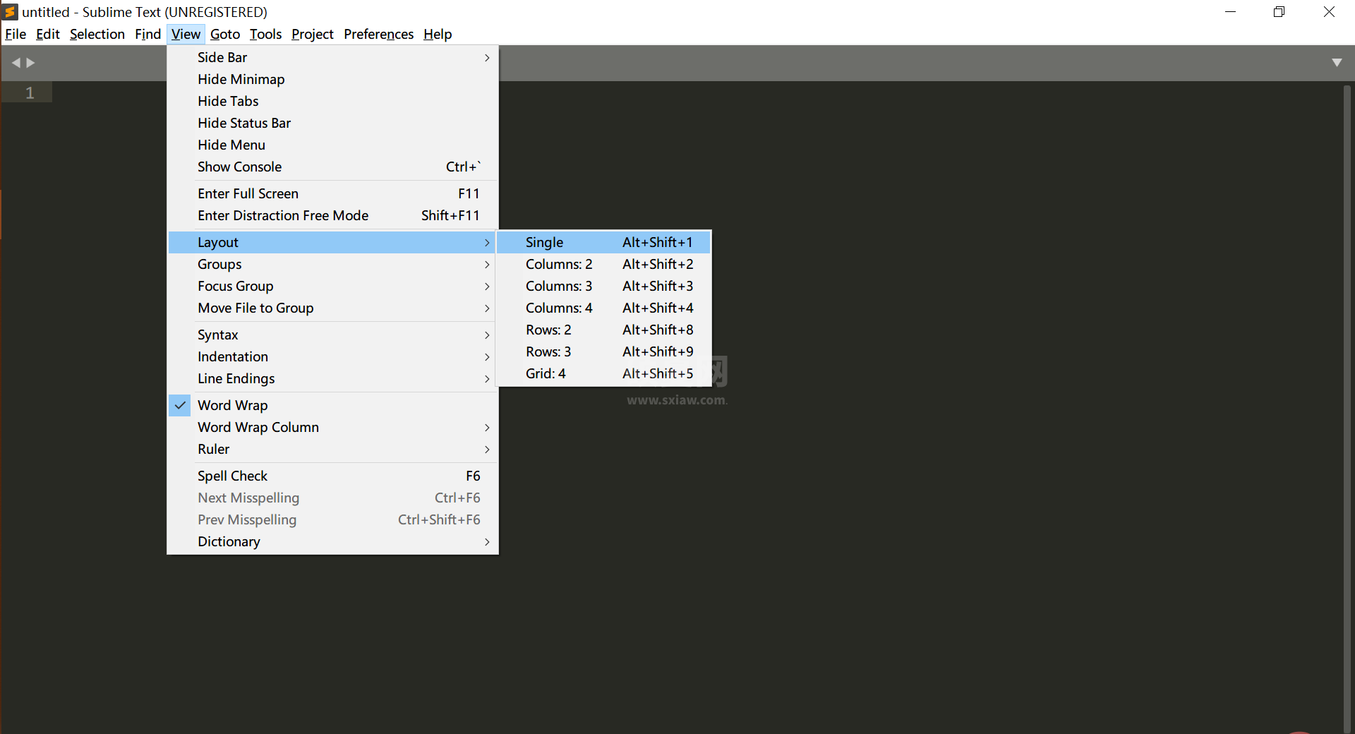The width and height of the screenshot is (1355, 734).
Task: Expand the Syntax submenu
Action: (x=333, y=335)
